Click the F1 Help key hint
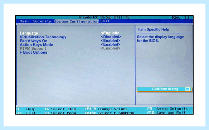The height and width of the screenshot is (130, 209). point(26,109)
